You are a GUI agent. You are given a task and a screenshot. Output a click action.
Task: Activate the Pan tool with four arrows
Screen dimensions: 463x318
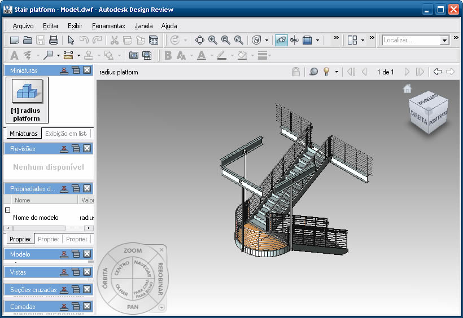[200, 40]
